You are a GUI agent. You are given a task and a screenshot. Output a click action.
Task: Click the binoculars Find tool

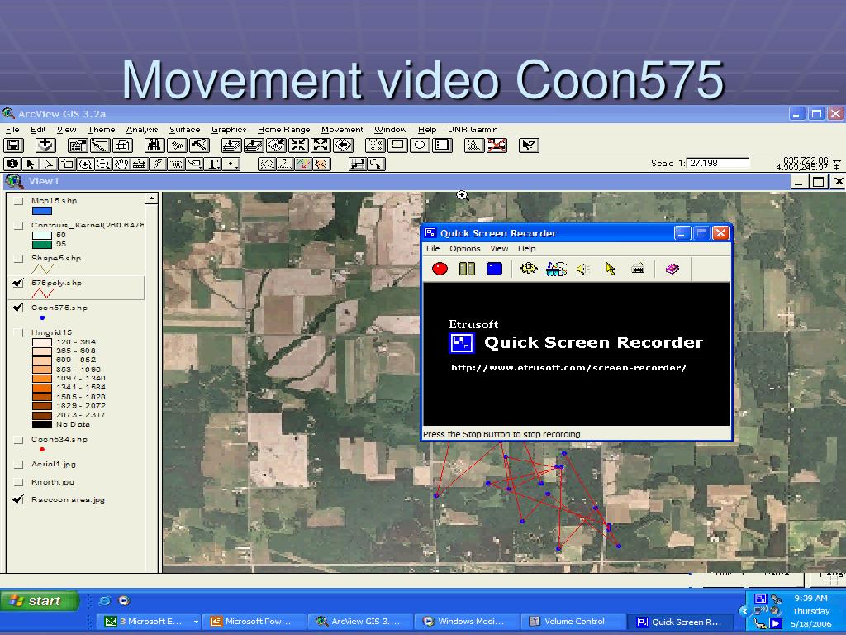click(154, 146)
